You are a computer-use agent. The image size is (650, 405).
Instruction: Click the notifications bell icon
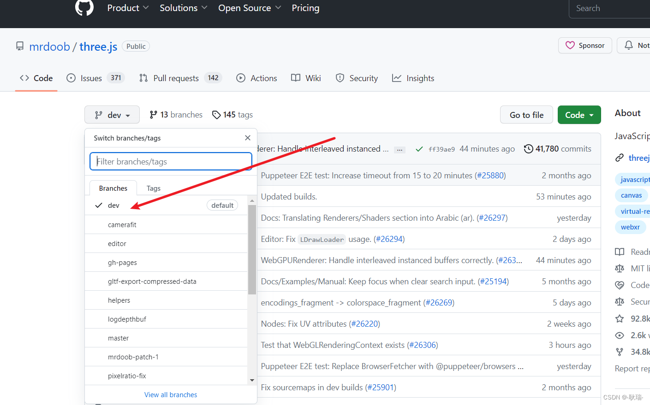[629, 45]
